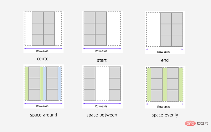Click the php logo badge
Screen dimensions: 211x132
coord(190,123)
